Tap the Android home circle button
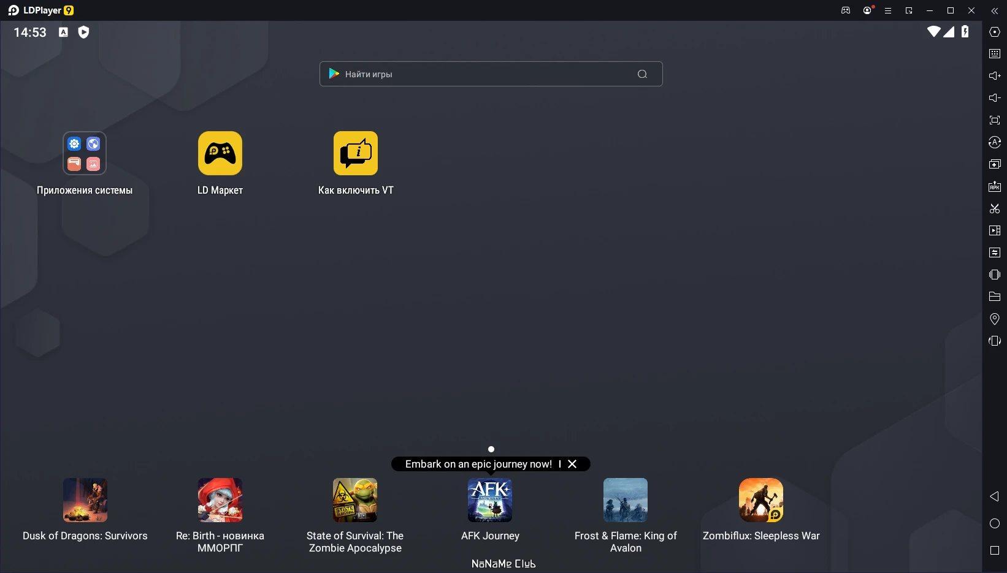Viewport: 1007px width, 573px height. 995,523
